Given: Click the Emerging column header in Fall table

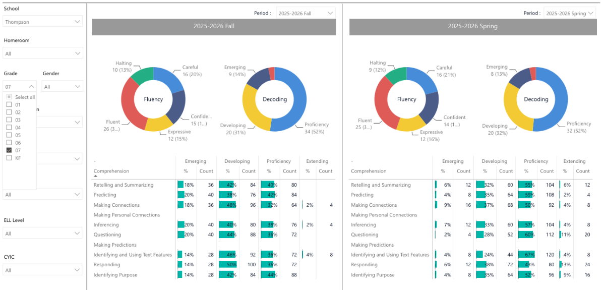Looking at the screenshot, I should coord(196,161).
